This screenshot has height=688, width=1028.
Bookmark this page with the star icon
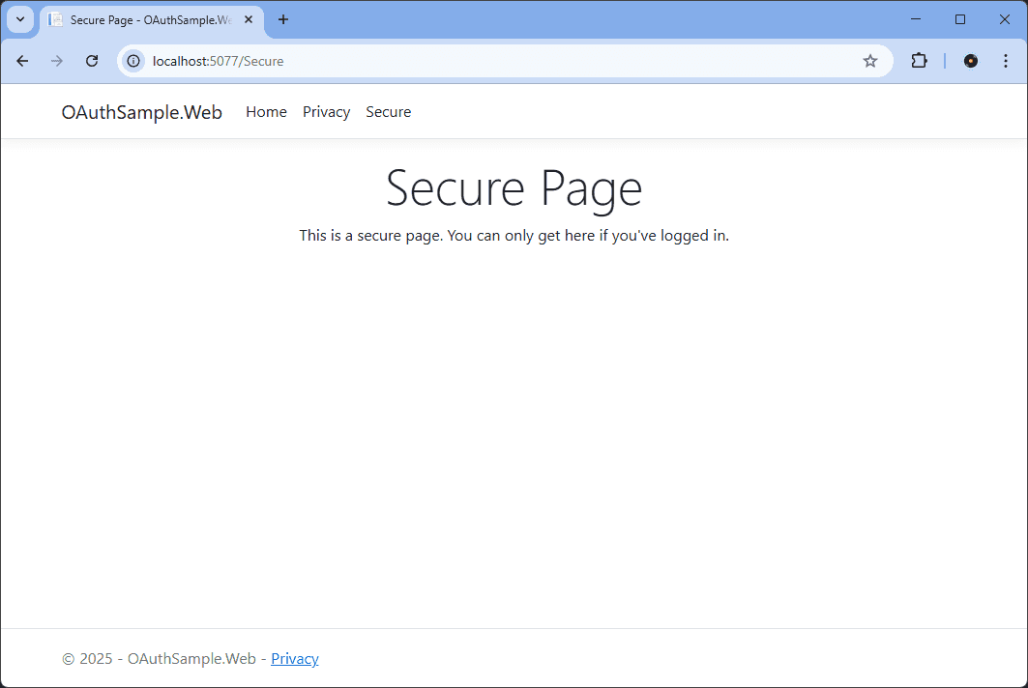tap(869, 61)
